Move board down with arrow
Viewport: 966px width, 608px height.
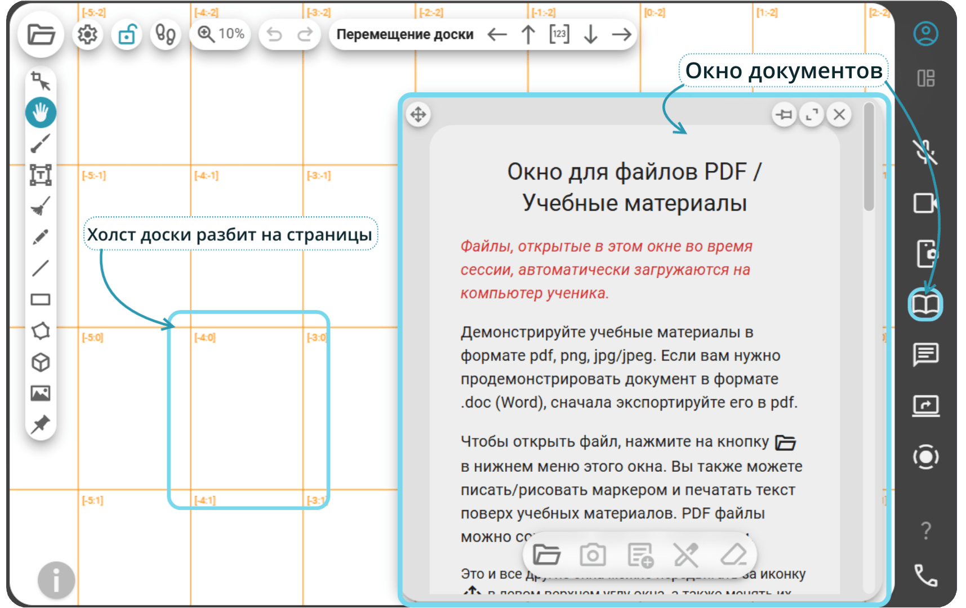590,34
